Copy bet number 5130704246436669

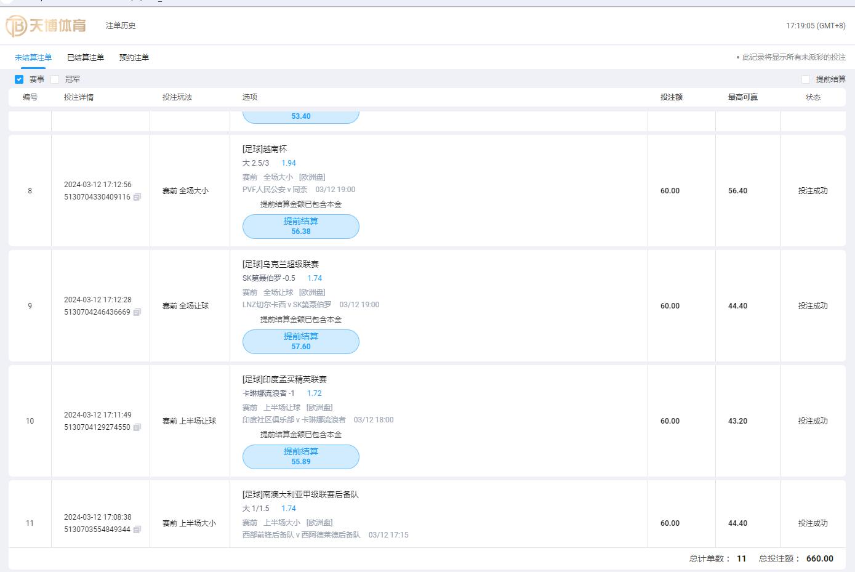137,312
